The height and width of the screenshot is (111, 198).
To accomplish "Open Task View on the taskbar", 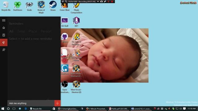I will (14, 109).
